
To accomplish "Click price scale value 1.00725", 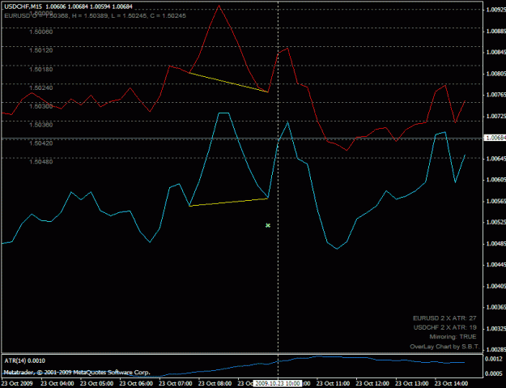I will tap(495, 116).
